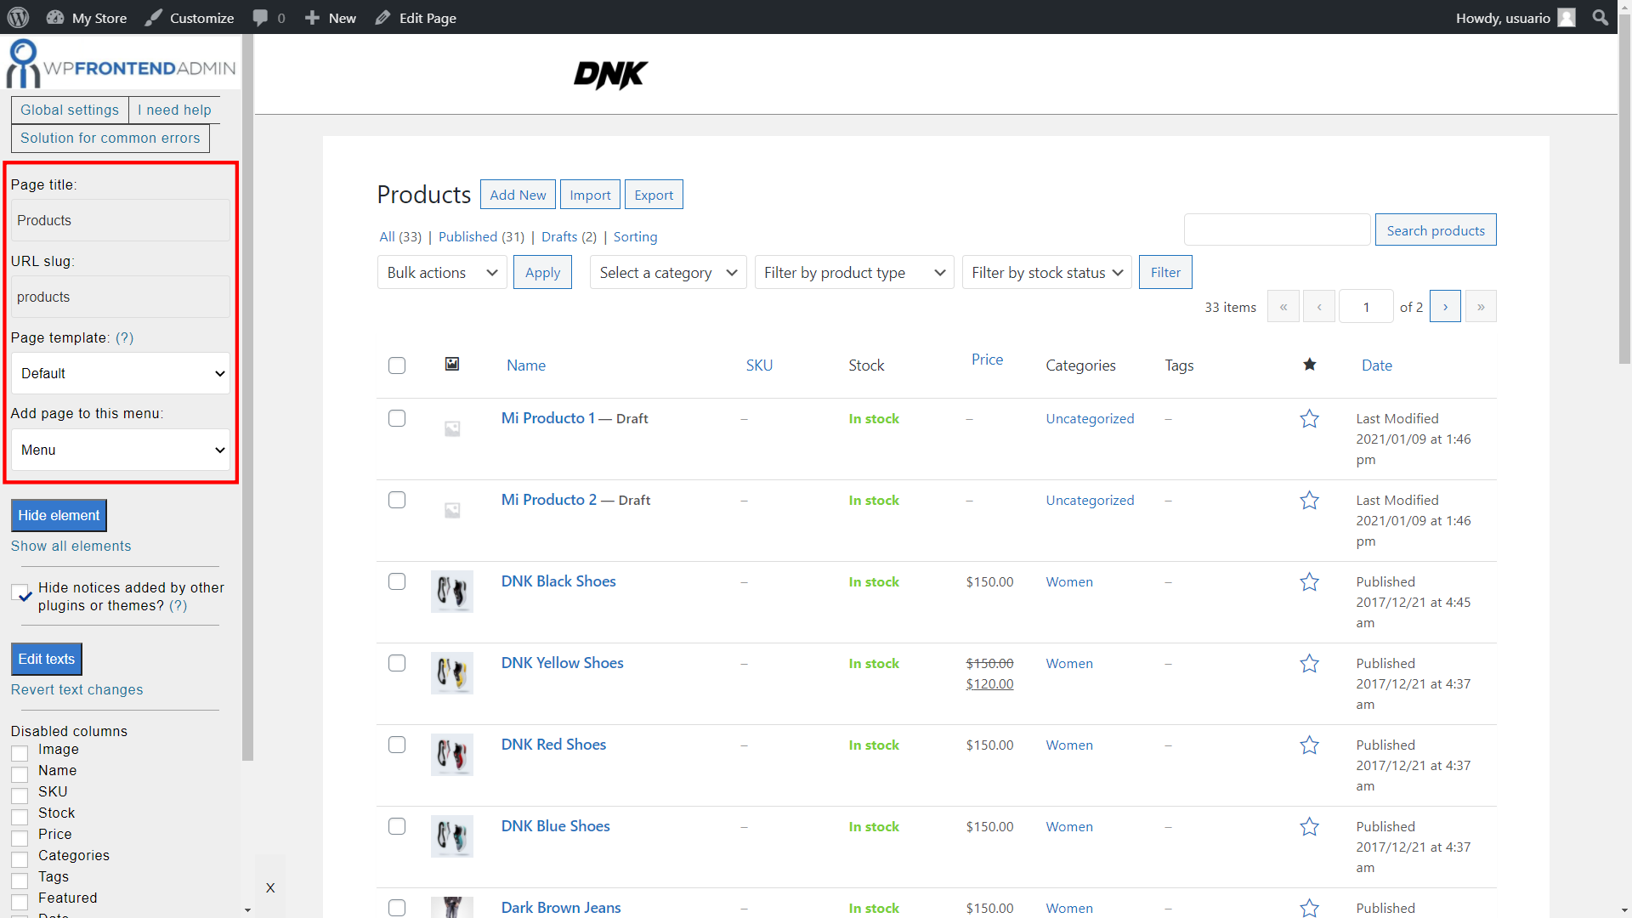The image size is (1632, 918).
Task: Open the I need help tab
Action: (174, 110)
